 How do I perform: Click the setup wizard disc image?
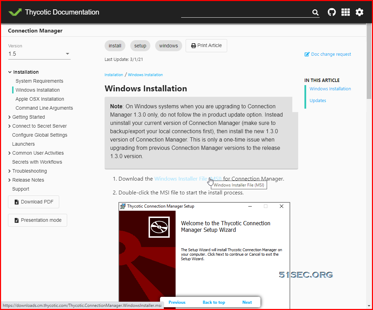(x=159, y=227)
